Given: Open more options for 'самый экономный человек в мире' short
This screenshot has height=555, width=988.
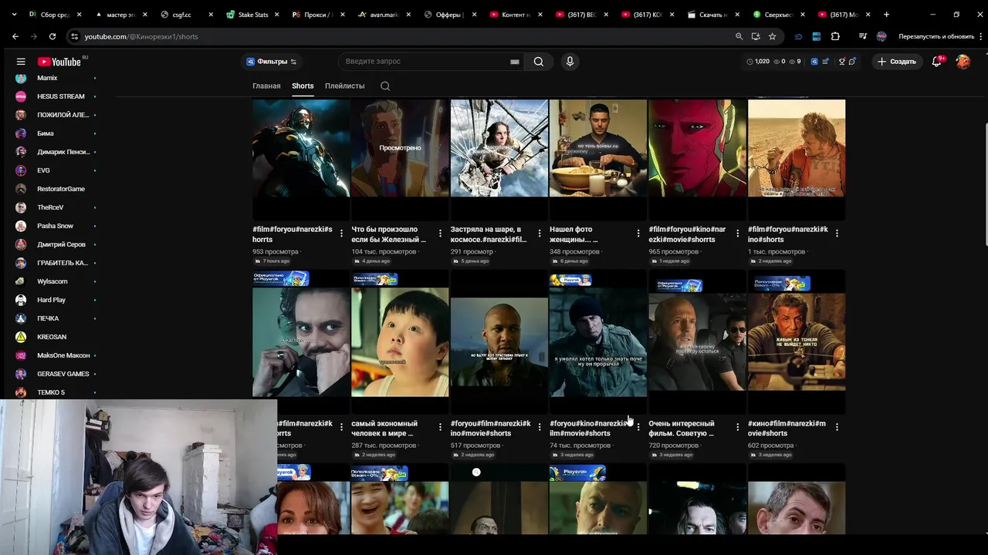Looking at the screenshot, I should 440,427.
